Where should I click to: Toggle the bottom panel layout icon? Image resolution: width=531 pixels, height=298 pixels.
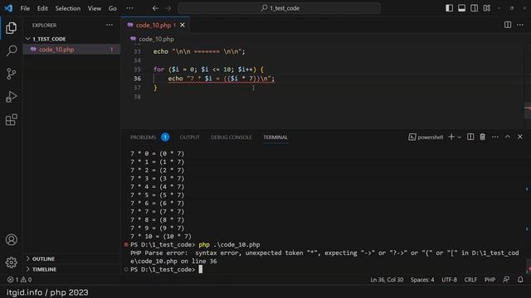click(461, 8)
